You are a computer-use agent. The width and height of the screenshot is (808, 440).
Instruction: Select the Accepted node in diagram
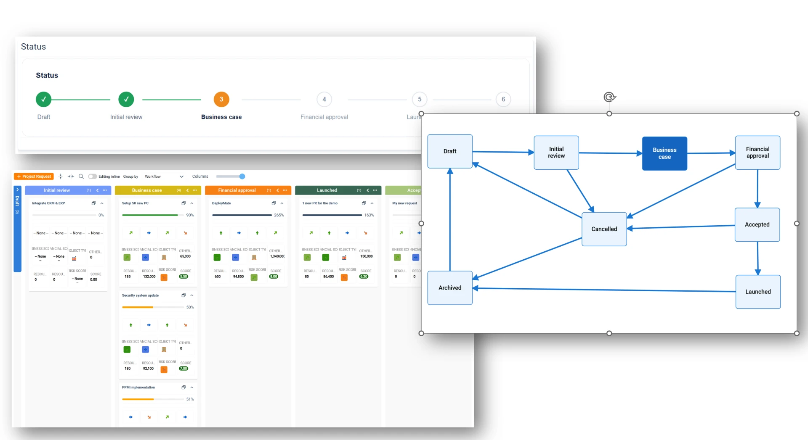(757, 225)
